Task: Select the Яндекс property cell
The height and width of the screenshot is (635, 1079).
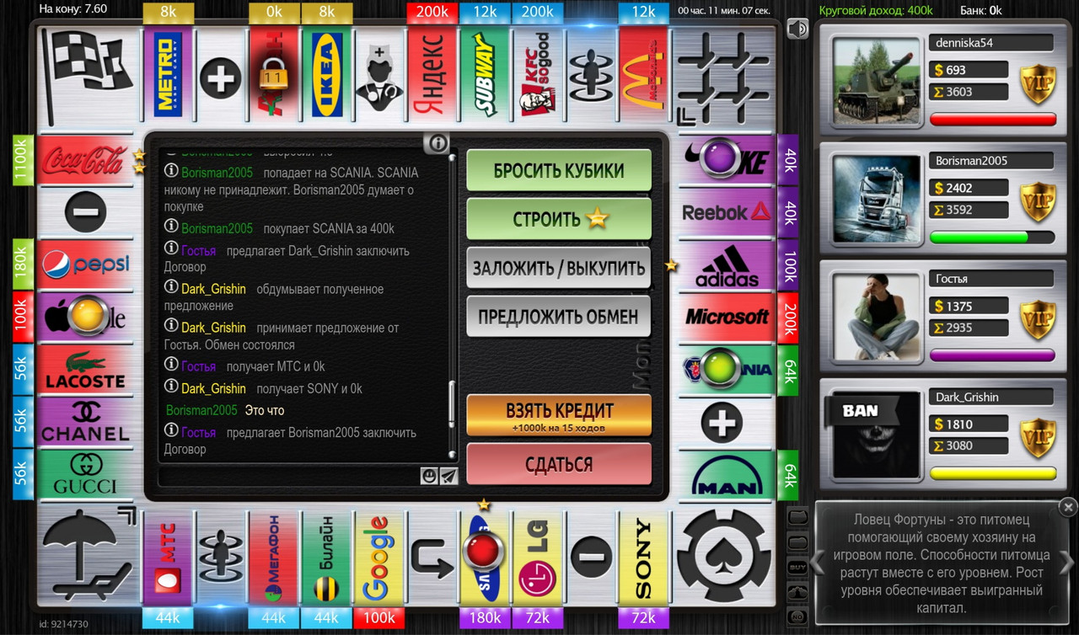Action: pyautogui.click(x=432, y=76)
